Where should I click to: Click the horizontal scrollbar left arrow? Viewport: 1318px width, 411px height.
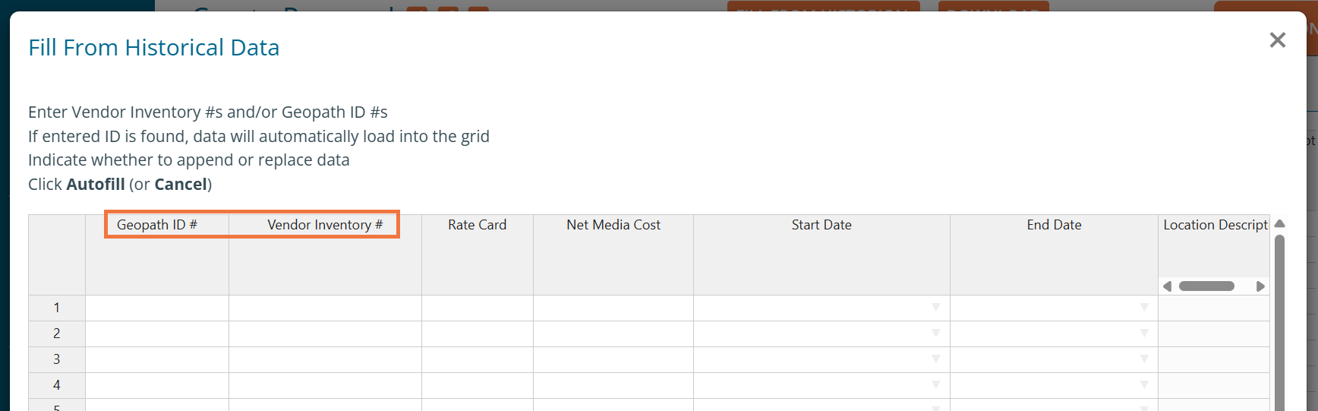click(x=1168, y=286)
